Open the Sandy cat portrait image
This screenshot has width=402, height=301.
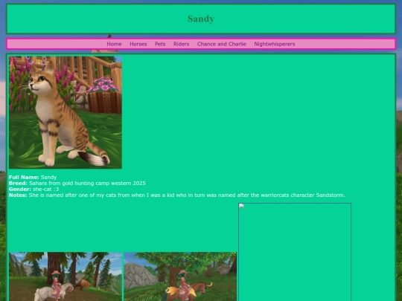pyautogui.click(x=66, y=112)
